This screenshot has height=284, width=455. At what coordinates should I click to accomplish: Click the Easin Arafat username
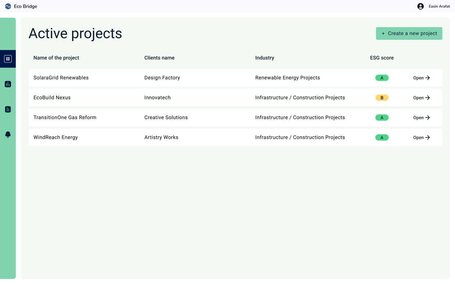[439, 6]
